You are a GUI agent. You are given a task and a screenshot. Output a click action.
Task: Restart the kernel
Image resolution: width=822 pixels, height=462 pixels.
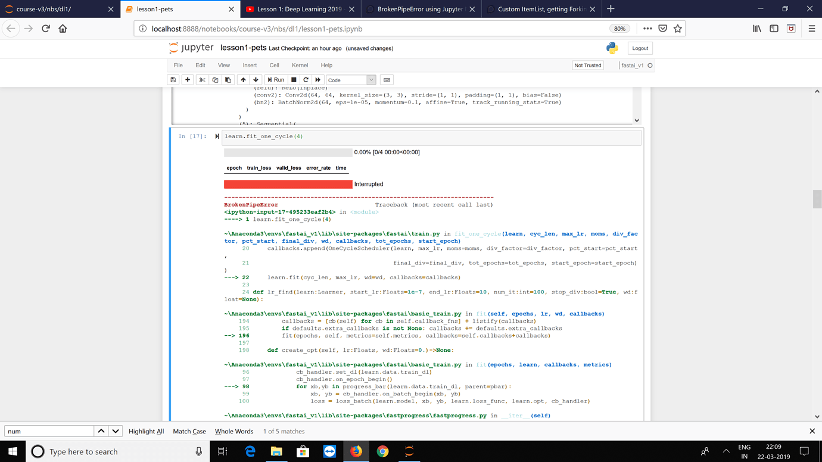coord(306,79)
